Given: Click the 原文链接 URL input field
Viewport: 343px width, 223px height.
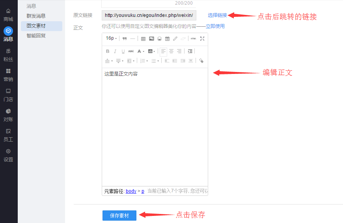Looking at the screenshot, I should click(x=149, y=15).
